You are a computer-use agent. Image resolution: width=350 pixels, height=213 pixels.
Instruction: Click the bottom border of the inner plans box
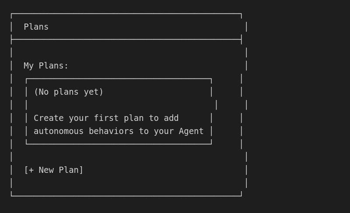[x=119, y=144]
